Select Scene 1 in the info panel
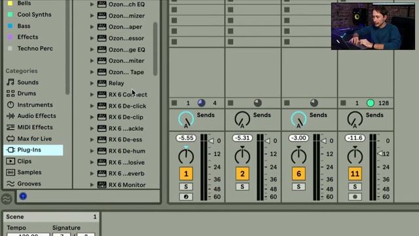Image resolution: width=419 pixels, height=236 pixels. pyautogui.click(x=51, y=217)
